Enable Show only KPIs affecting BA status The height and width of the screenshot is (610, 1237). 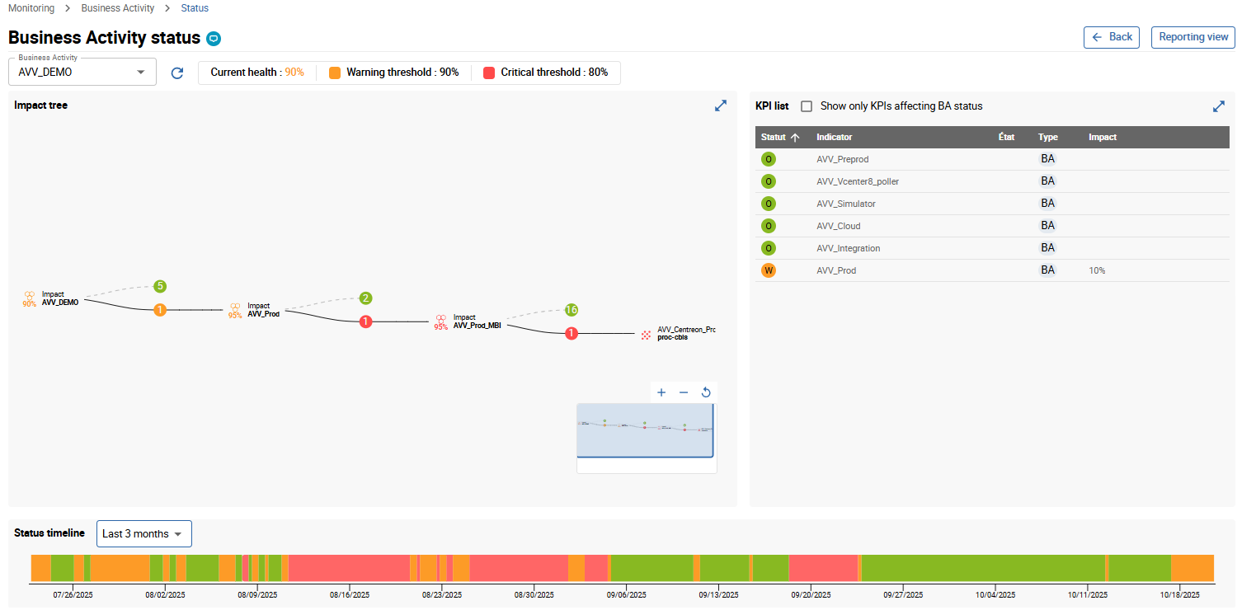click(x=807, y=106)
